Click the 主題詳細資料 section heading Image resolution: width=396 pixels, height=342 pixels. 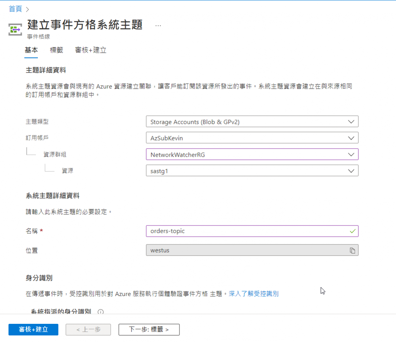click(x=46, y=70)
